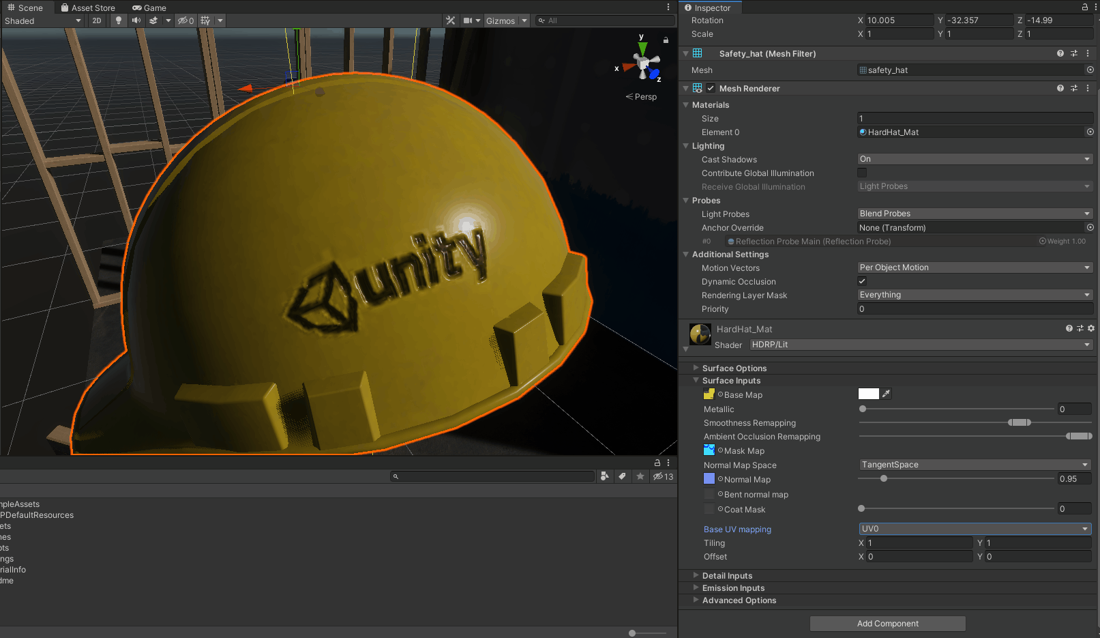Open Normal Map Space dropdown

(975, 465)
